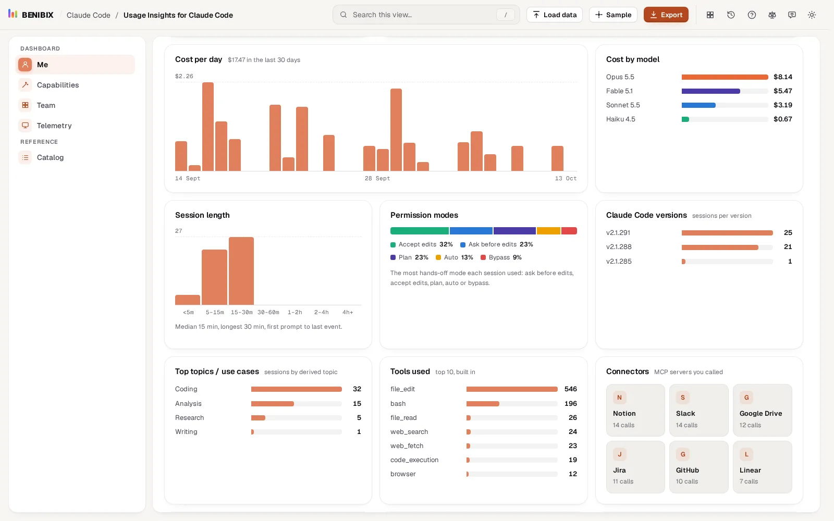The height and width of the screenshot is (521, 834).
Task: Click the tallest Cost per day bar
Action: tap(208, 127)
